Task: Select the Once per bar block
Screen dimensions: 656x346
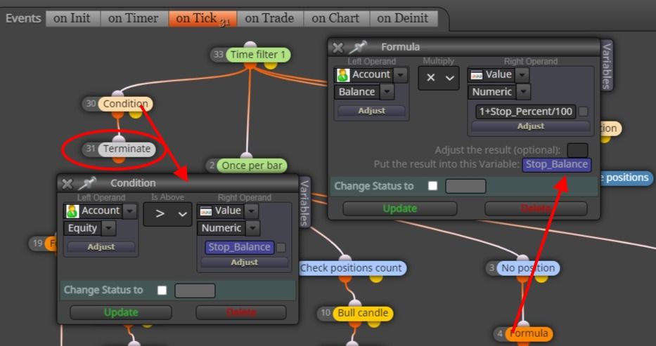Action: tap(252, 166)
